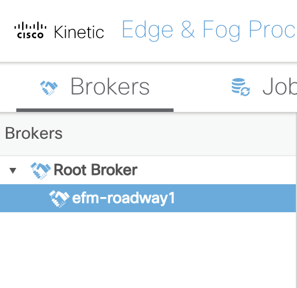Viewport: 297px width, 288px height.
Task: Click the Cisco bridge bars above the cisco text
Action: tap(30, 26)
